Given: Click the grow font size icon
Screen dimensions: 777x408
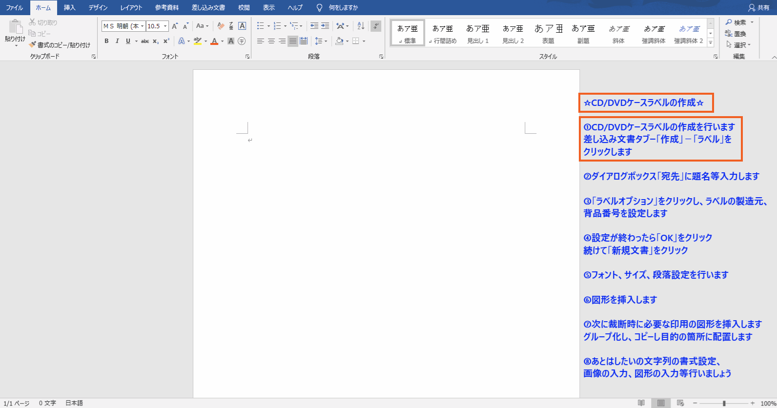Looking at the screenshot, I should (175, 26).
